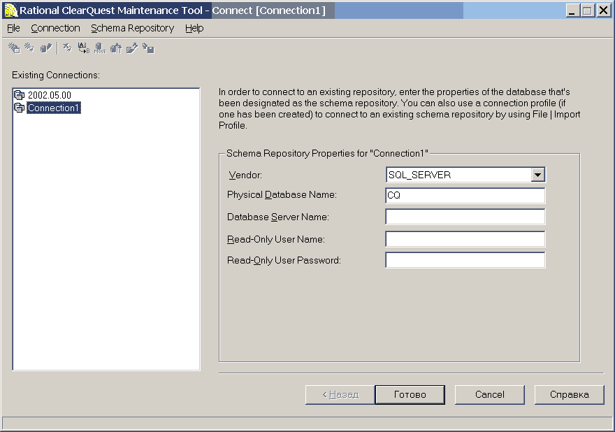
Task: Click the Справка help button
Action: (569, 394)
